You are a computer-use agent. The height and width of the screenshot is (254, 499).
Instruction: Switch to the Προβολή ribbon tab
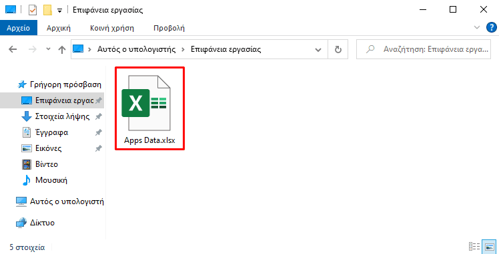pyautogui.click(x=169, y=28)
